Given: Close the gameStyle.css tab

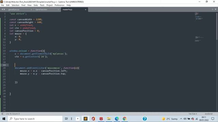Looking at the screenshot, I should point(31,9).
